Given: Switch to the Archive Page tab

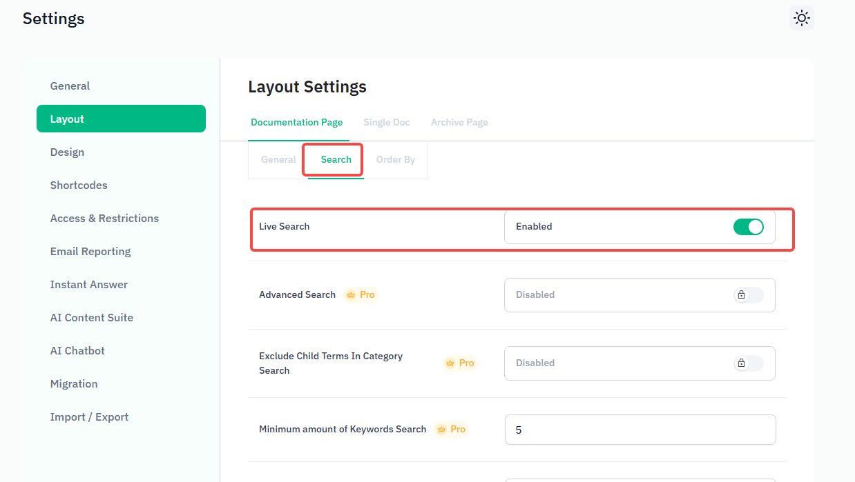Looking at the screenshot, I should click(459, 122).
